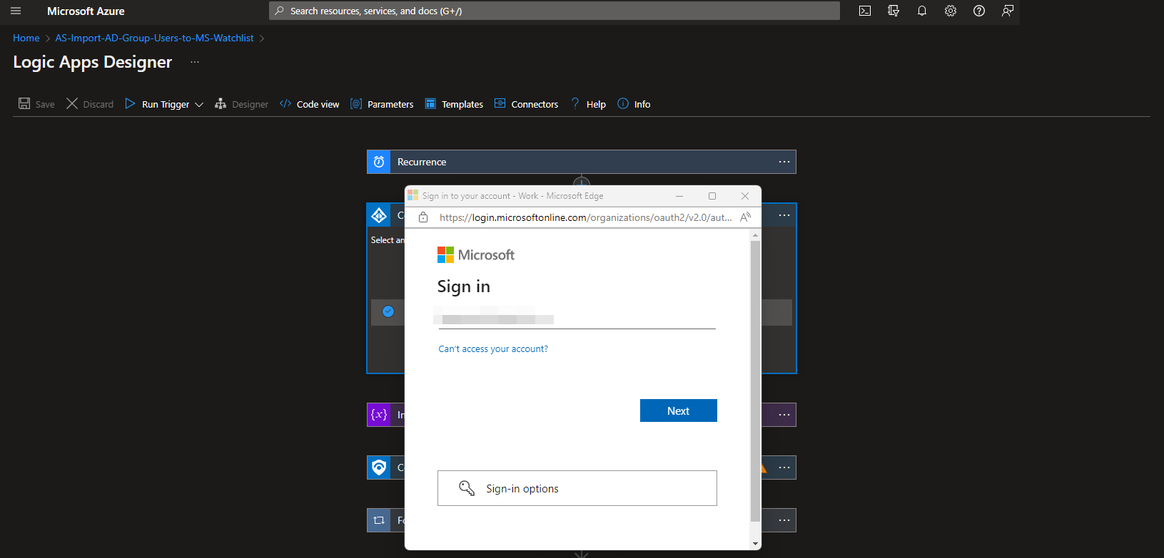Click the purple variable step icon
Screen dimensions: 1164x558
coord(379,415)
